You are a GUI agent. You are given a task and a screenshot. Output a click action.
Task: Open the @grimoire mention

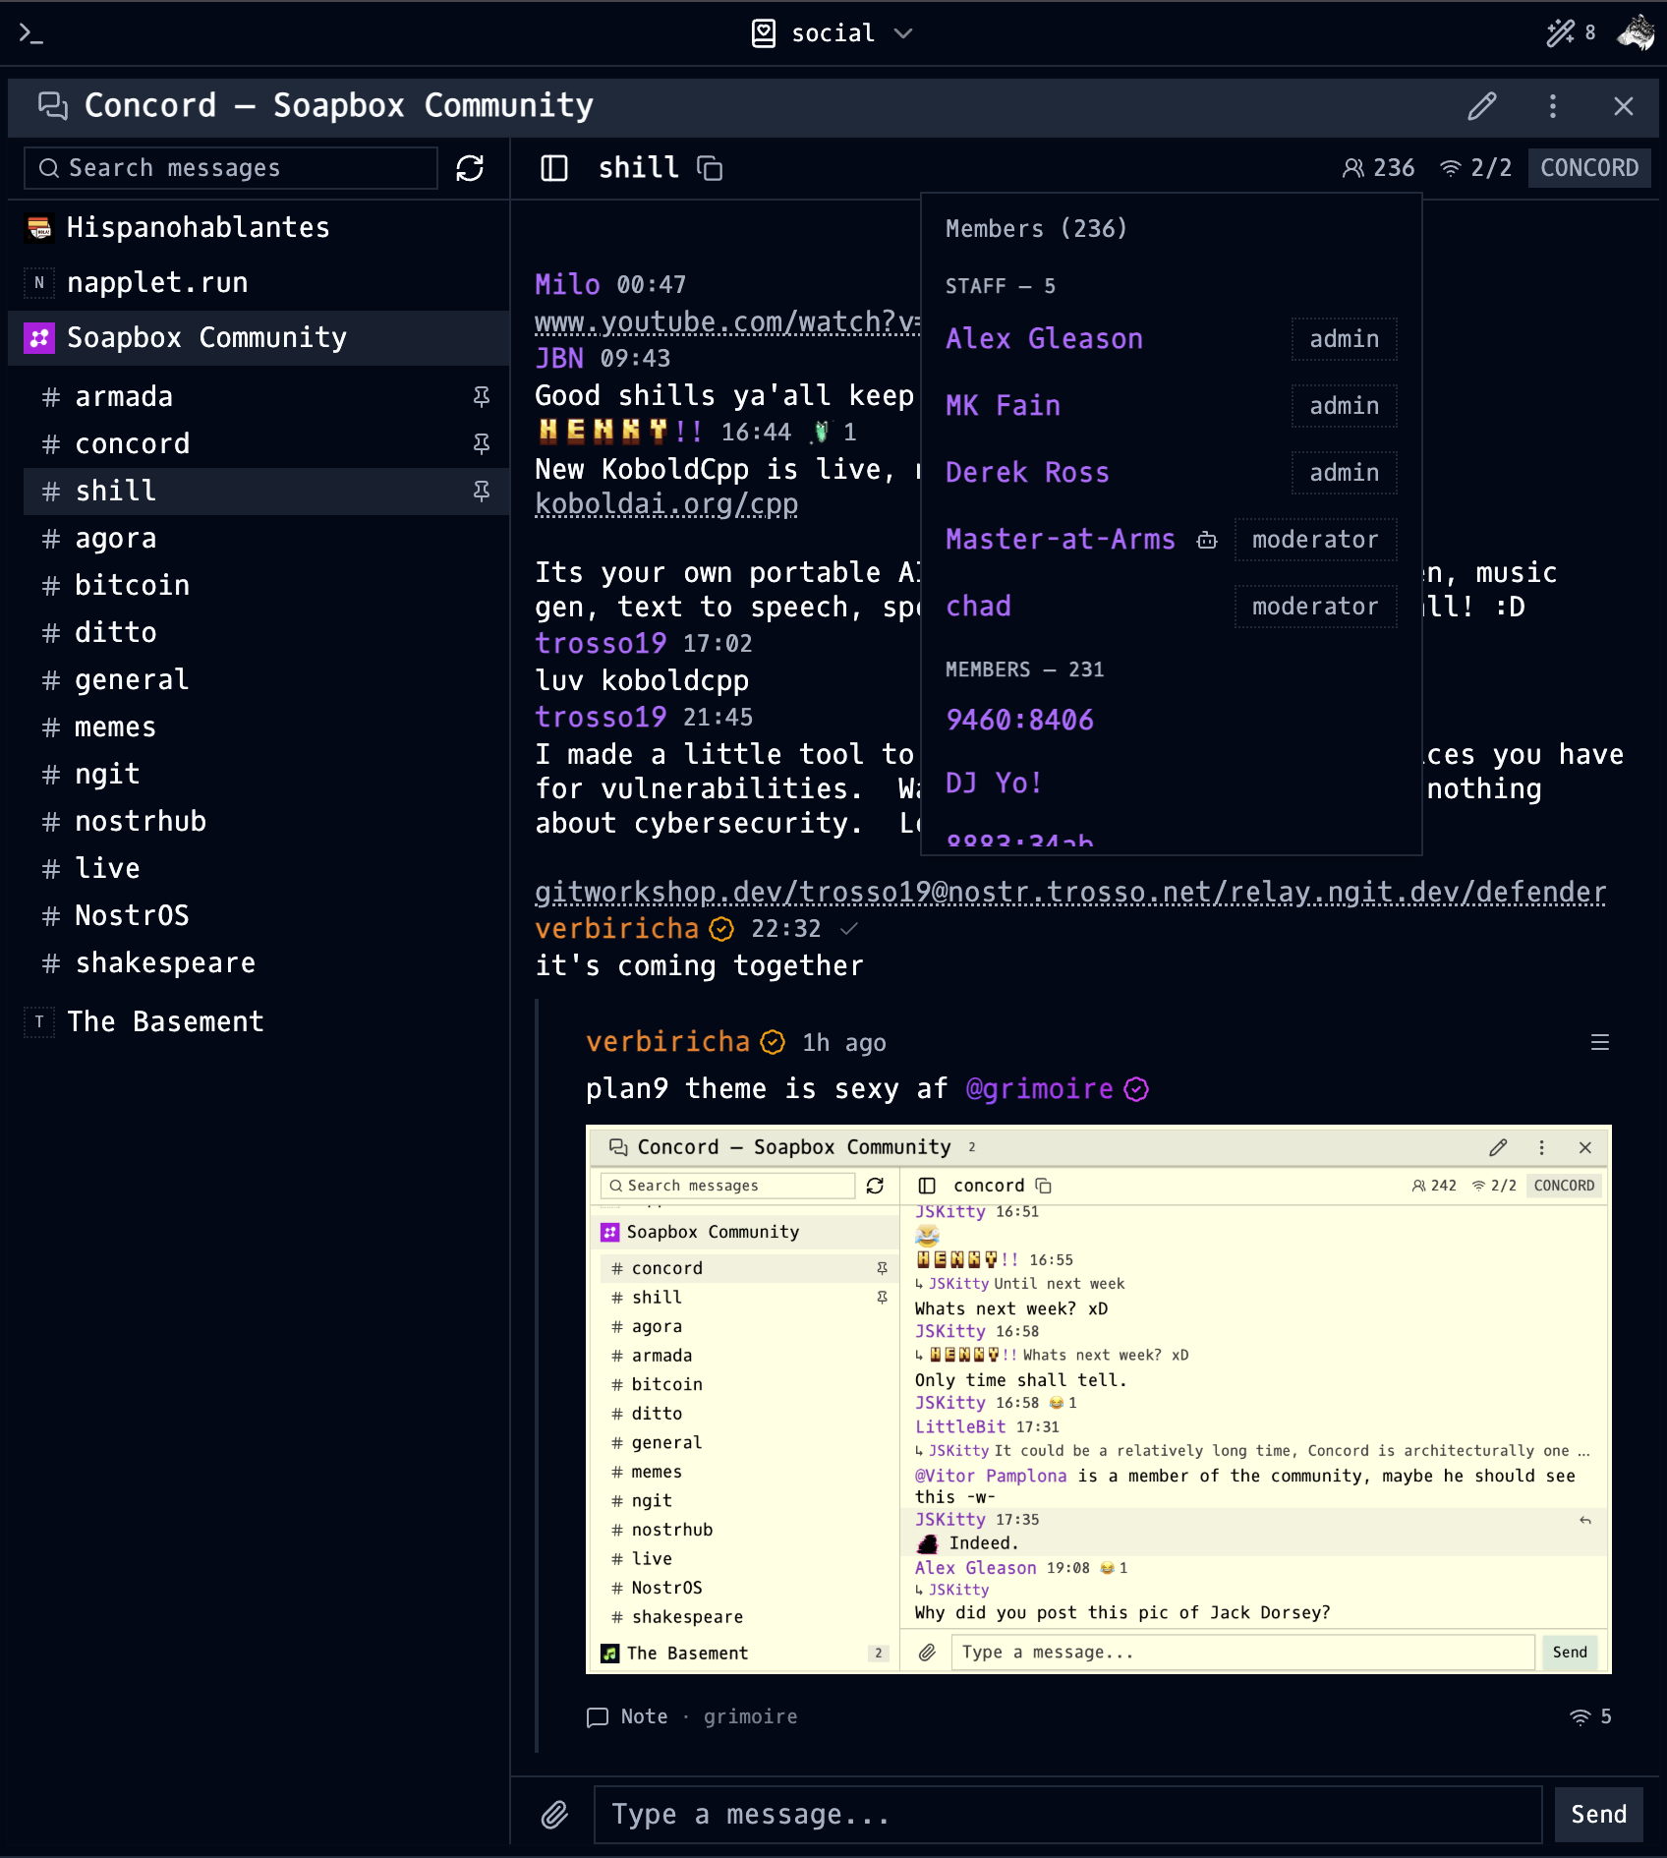pos(1039,1089)
